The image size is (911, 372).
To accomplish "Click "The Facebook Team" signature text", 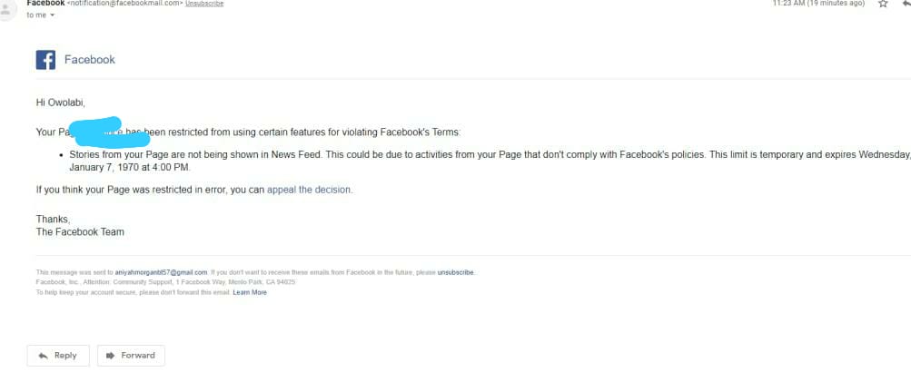I will pyautogui.click(x=80, y=231).
